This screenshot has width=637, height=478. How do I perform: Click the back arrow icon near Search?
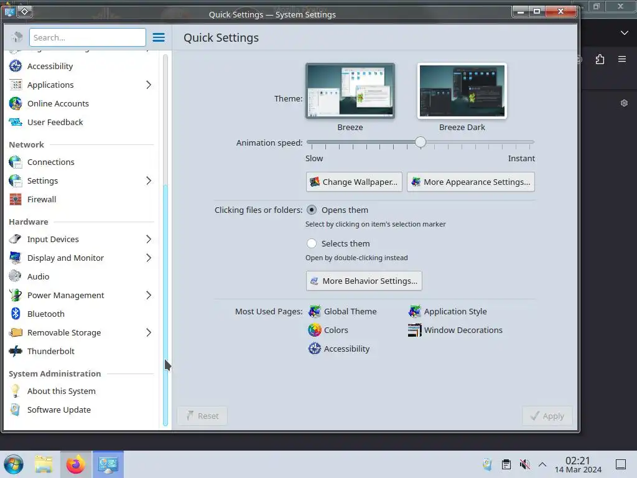point(17,37)
